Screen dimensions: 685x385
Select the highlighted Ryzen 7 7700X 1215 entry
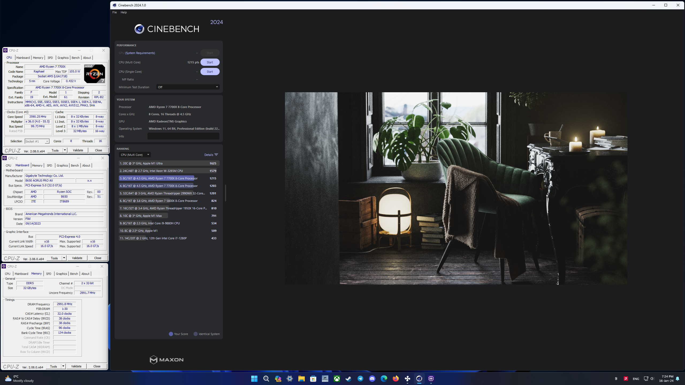click(x=169, y=178)
